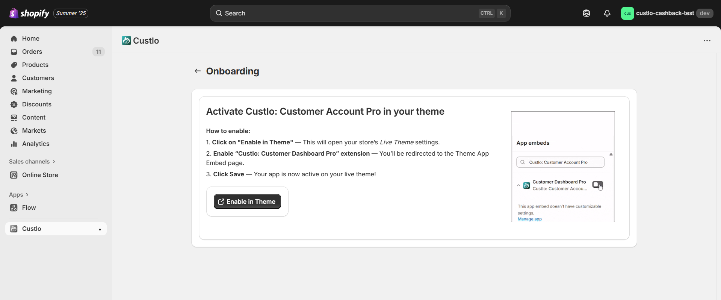This screenshot has width=721, height=300.
Task: Go to Home in sidebar
Action: point(56,38)
